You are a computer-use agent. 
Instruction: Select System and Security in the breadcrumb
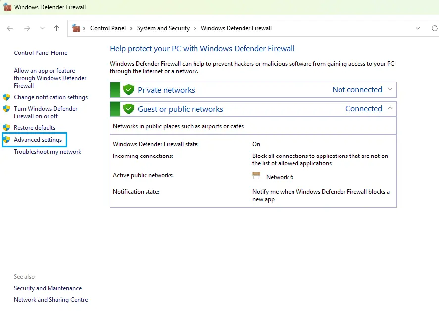click(x=163, y=28)
